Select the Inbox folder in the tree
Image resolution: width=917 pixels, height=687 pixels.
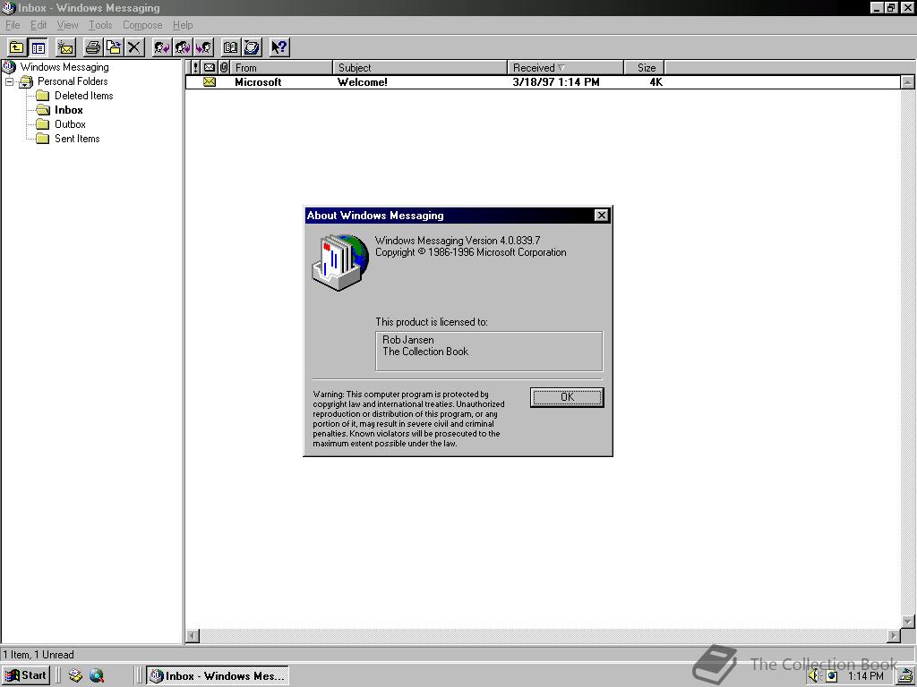point(68,110)
